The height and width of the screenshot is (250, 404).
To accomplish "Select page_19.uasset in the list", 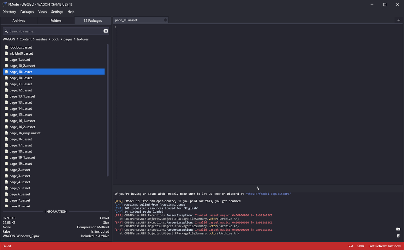I will pyautogui.click(x=54, y=164).
